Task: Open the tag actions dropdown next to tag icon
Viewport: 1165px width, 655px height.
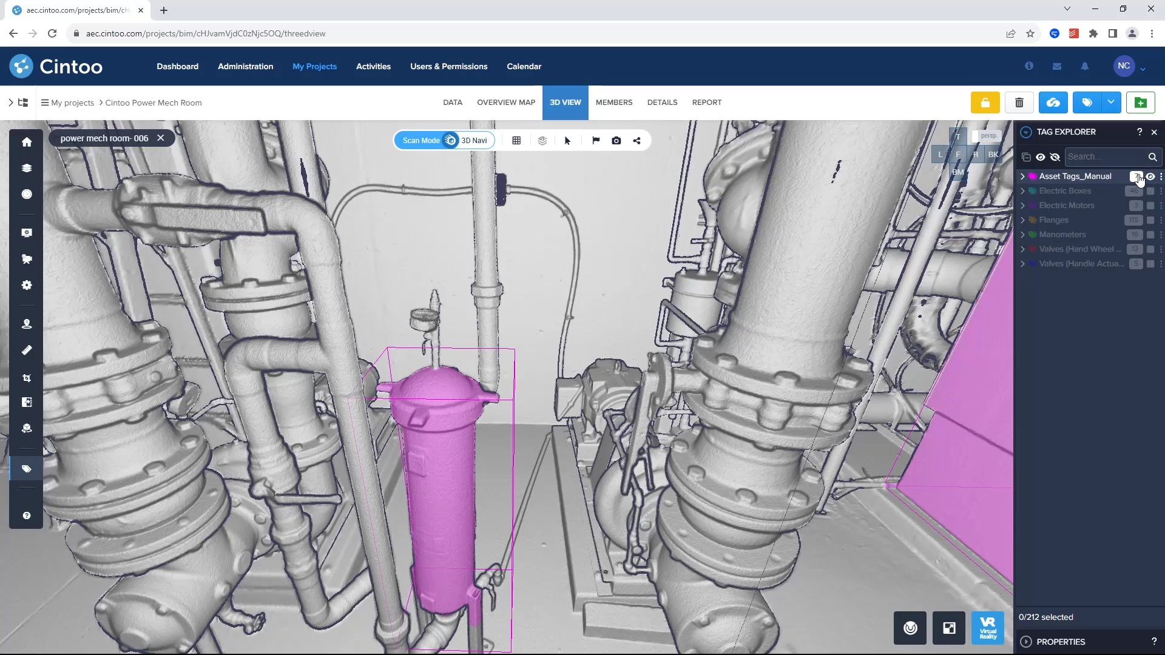Action: pyautogui.click(x=1111, y=102)
